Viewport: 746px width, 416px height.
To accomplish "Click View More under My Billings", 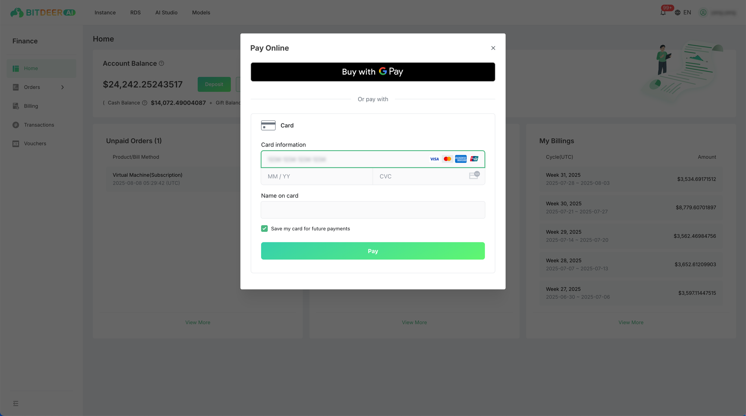I will 631,322.
